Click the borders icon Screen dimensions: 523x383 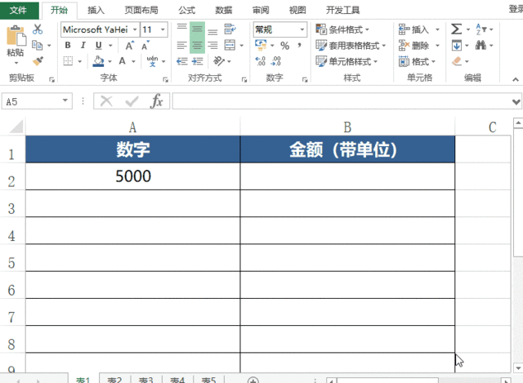coord(68,61)
